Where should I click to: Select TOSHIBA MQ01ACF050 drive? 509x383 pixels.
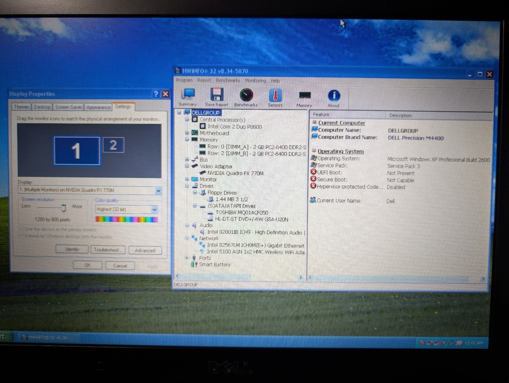coord(242,212)
